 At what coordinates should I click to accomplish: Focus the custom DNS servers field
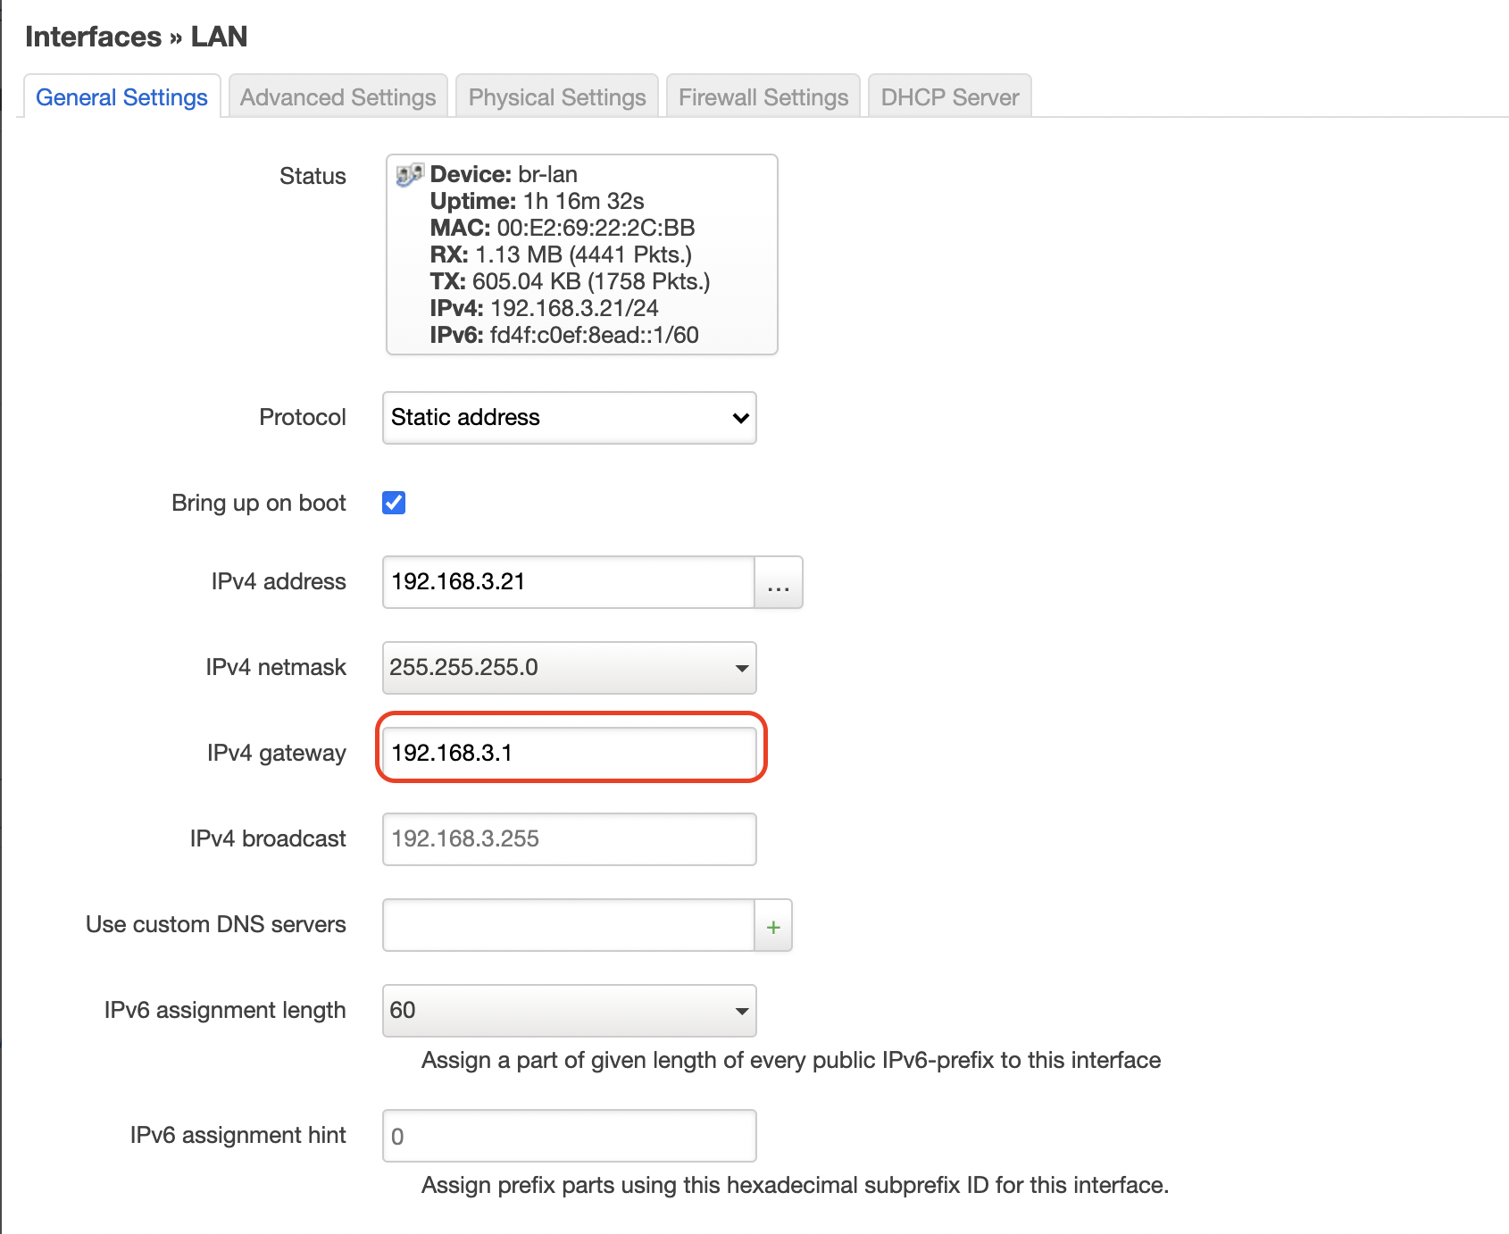(x=569, y=925)
